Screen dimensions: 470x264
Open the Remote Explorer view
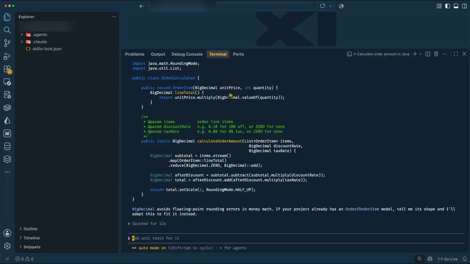click(x=7, y=82)
